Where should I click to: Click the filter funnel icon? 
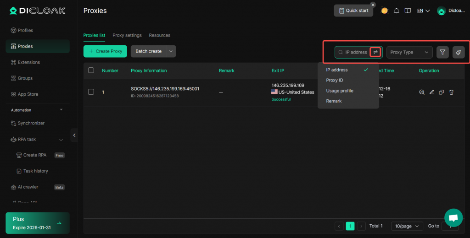[442, 52]
